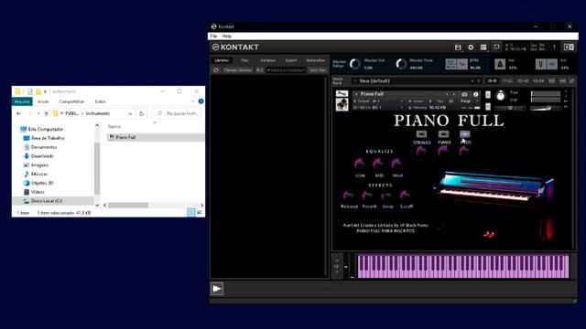
Task: Click the piano instrument thumbnail image
Action: click(x=342, y=104)
